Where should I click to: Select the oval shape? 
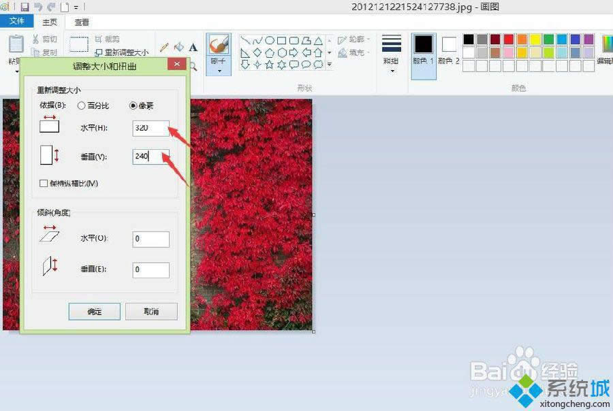click(x=270, y=39)
